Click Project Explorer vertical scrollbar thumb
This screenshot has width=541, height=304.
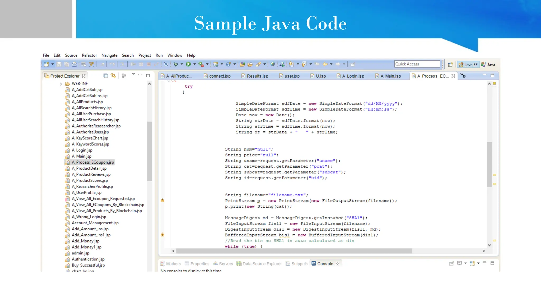[150, 151]
